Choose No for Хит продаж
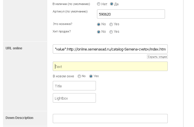 click(x=99, y=32)
